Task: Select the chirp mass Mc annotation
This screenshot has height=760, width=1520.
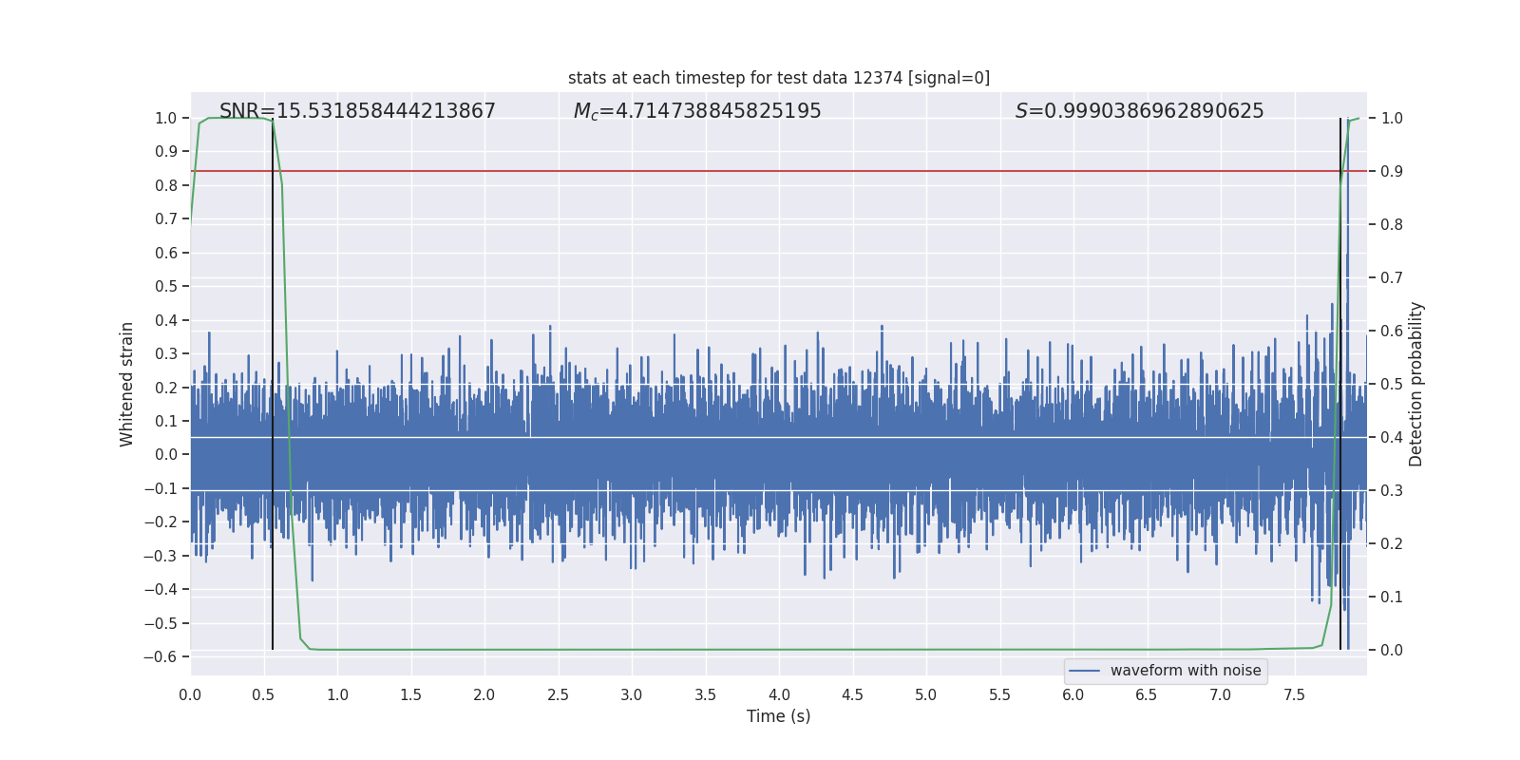Action: click(696, 111)
